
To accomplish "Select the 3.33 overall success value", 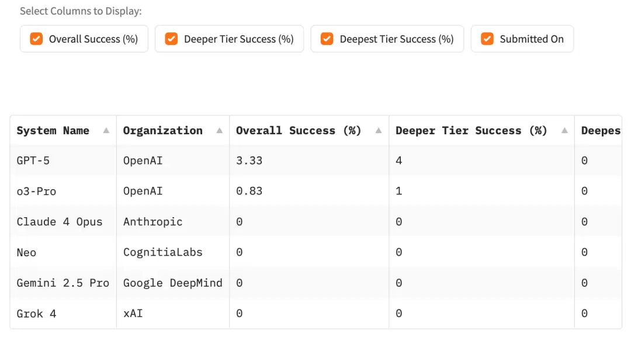I will [249, 161].
